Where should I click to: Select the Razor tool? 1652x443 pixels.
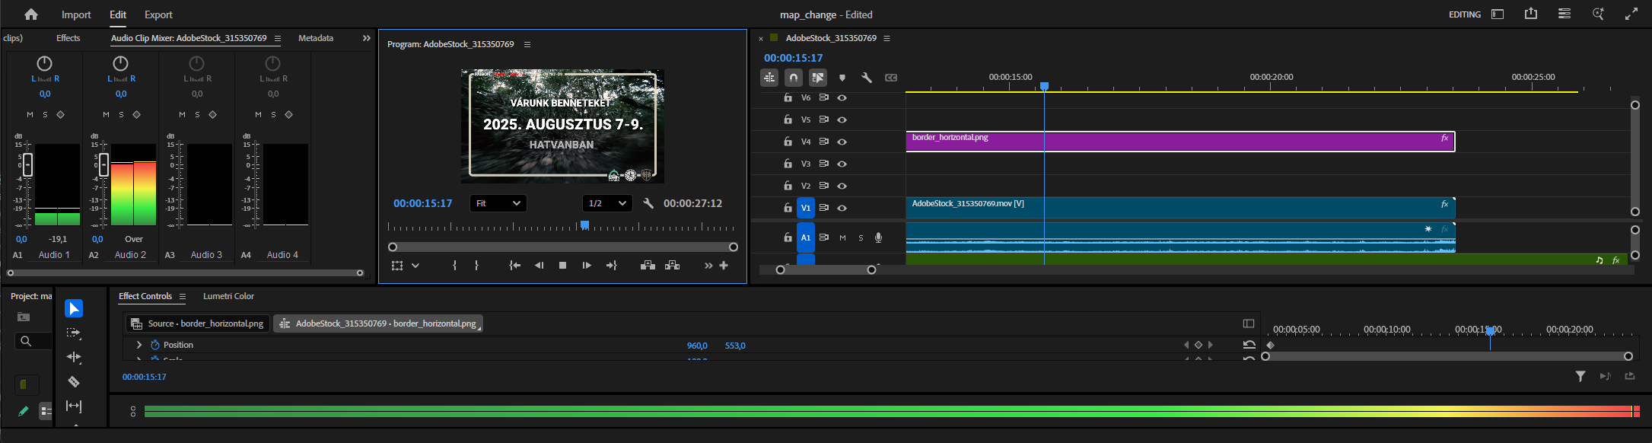pos(74,381)
